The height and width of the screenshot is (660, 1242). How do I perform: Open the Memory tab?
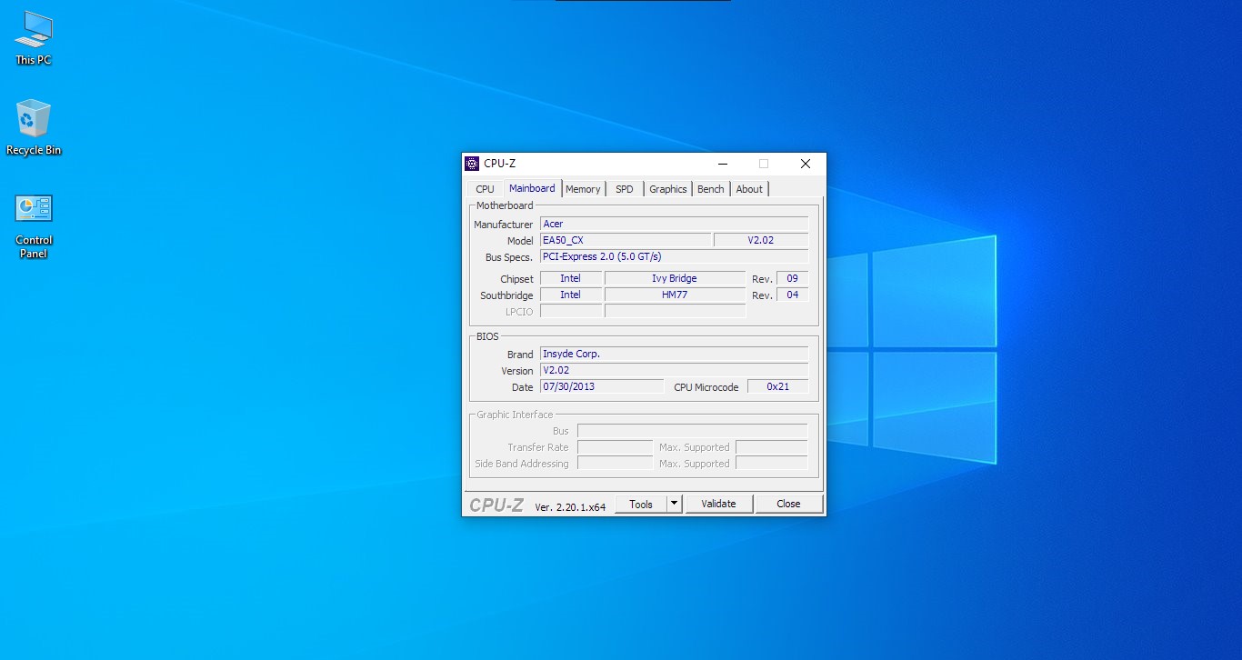click(583, 189)
